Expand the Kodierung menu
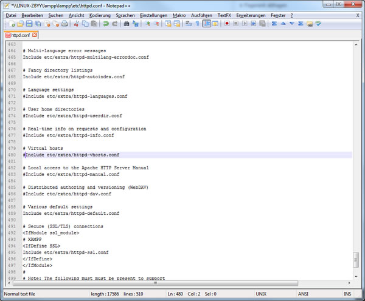365x301 pixels. [100, 14]
